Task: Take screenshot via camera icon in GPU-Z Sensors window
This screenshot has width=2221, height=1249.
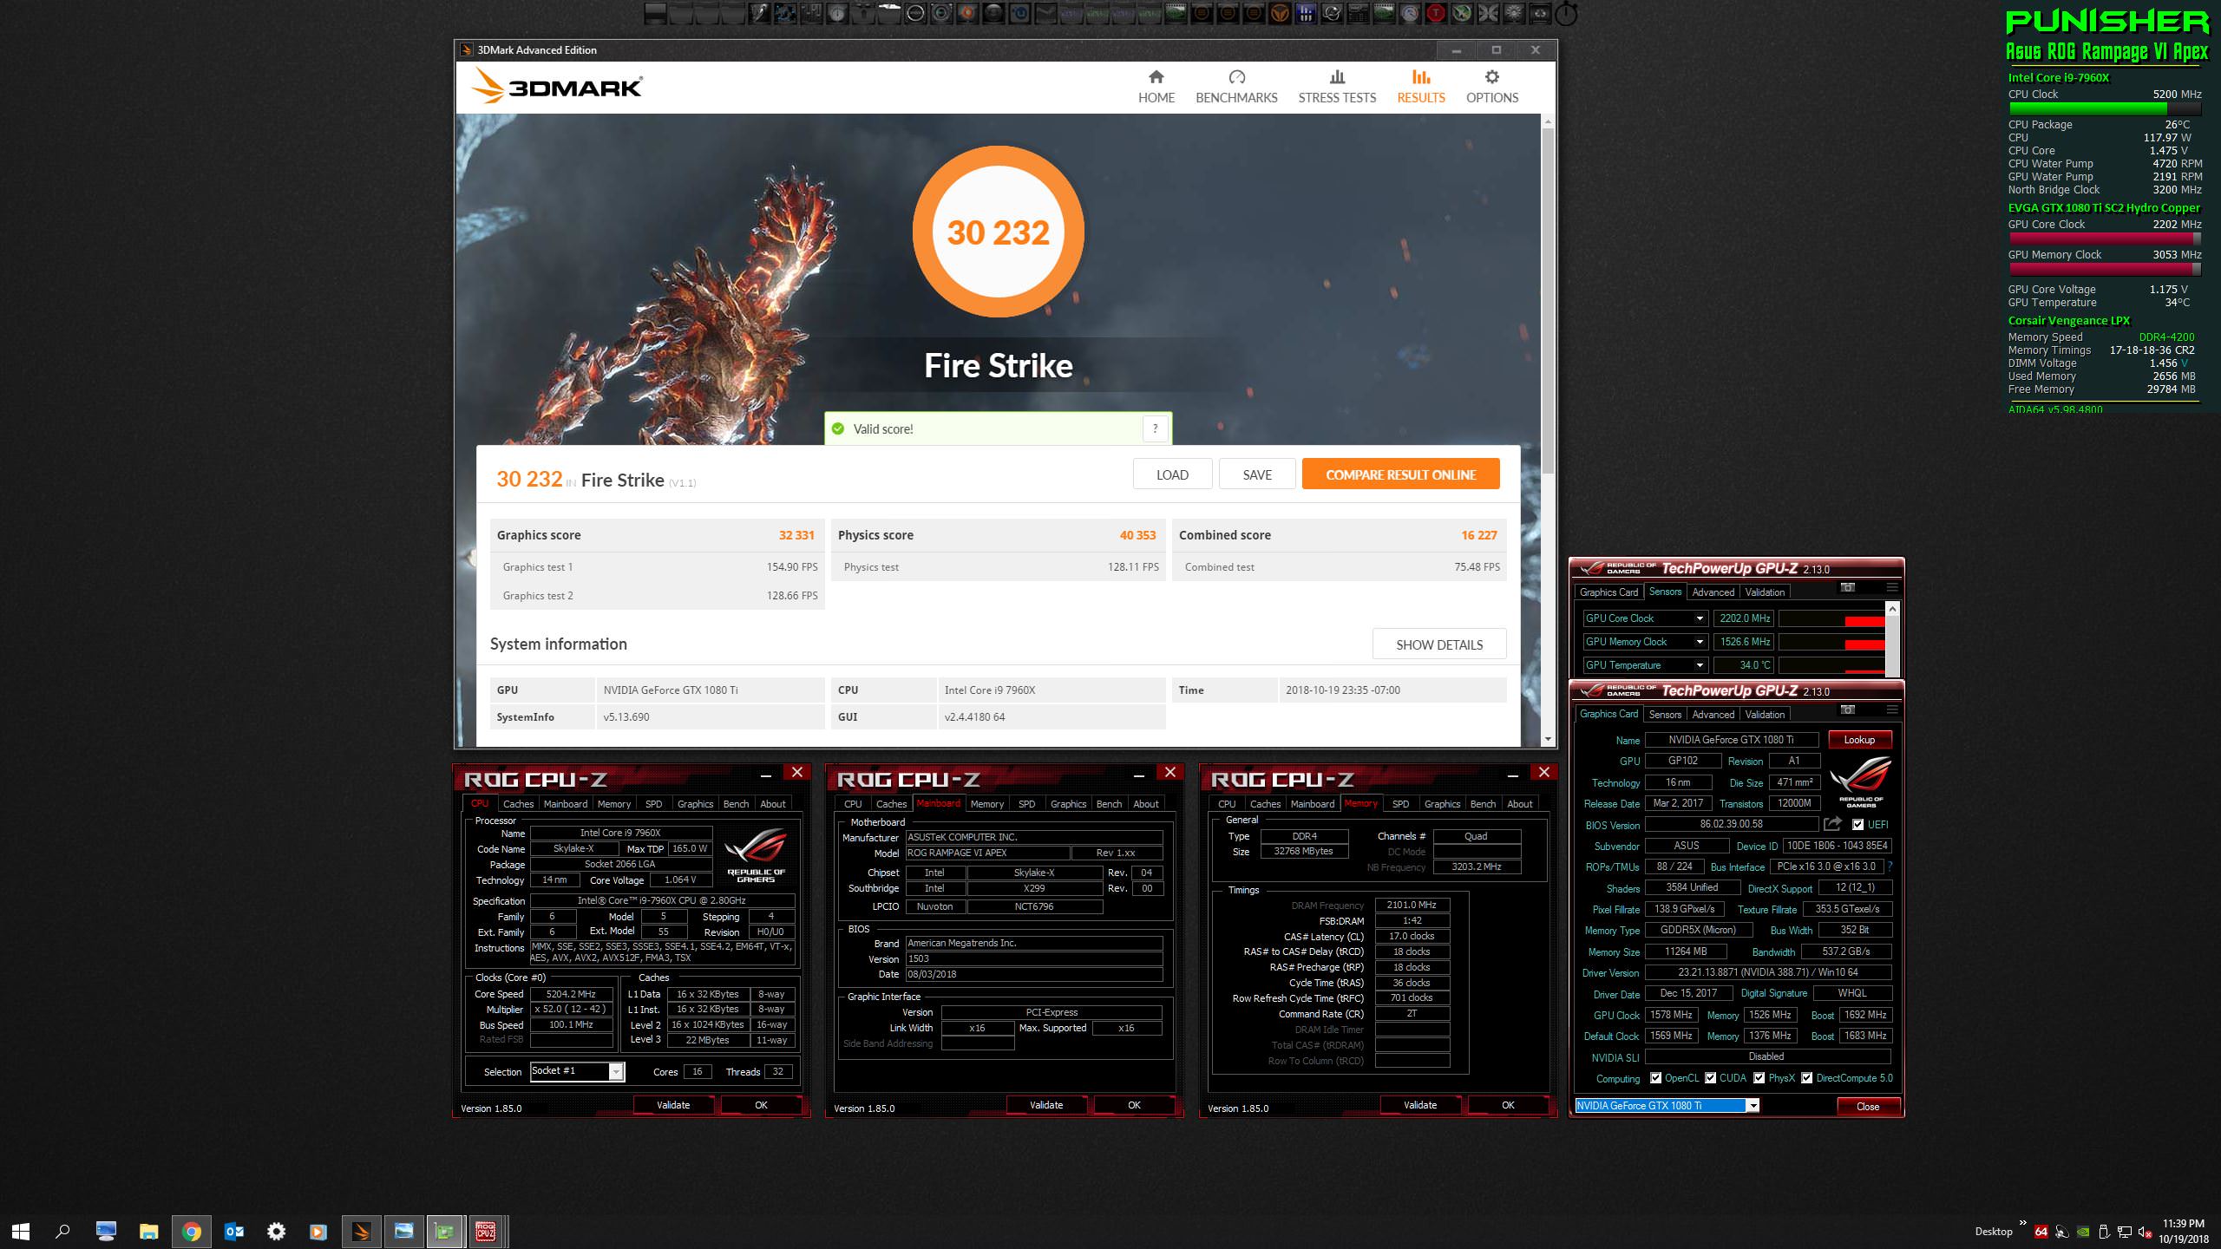Action: (x=1848, y=588)
